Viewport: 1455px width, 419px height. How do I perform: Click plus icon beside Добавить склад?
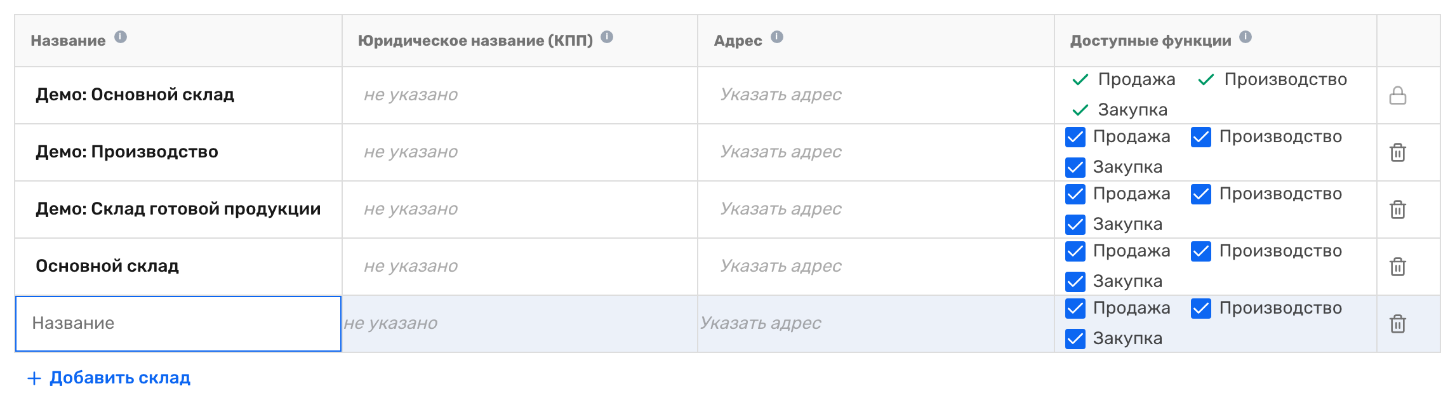34,378
